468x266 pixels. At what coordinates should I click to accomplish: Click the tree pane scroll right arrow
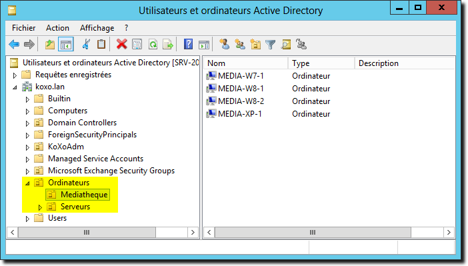(x=193, y=232)
